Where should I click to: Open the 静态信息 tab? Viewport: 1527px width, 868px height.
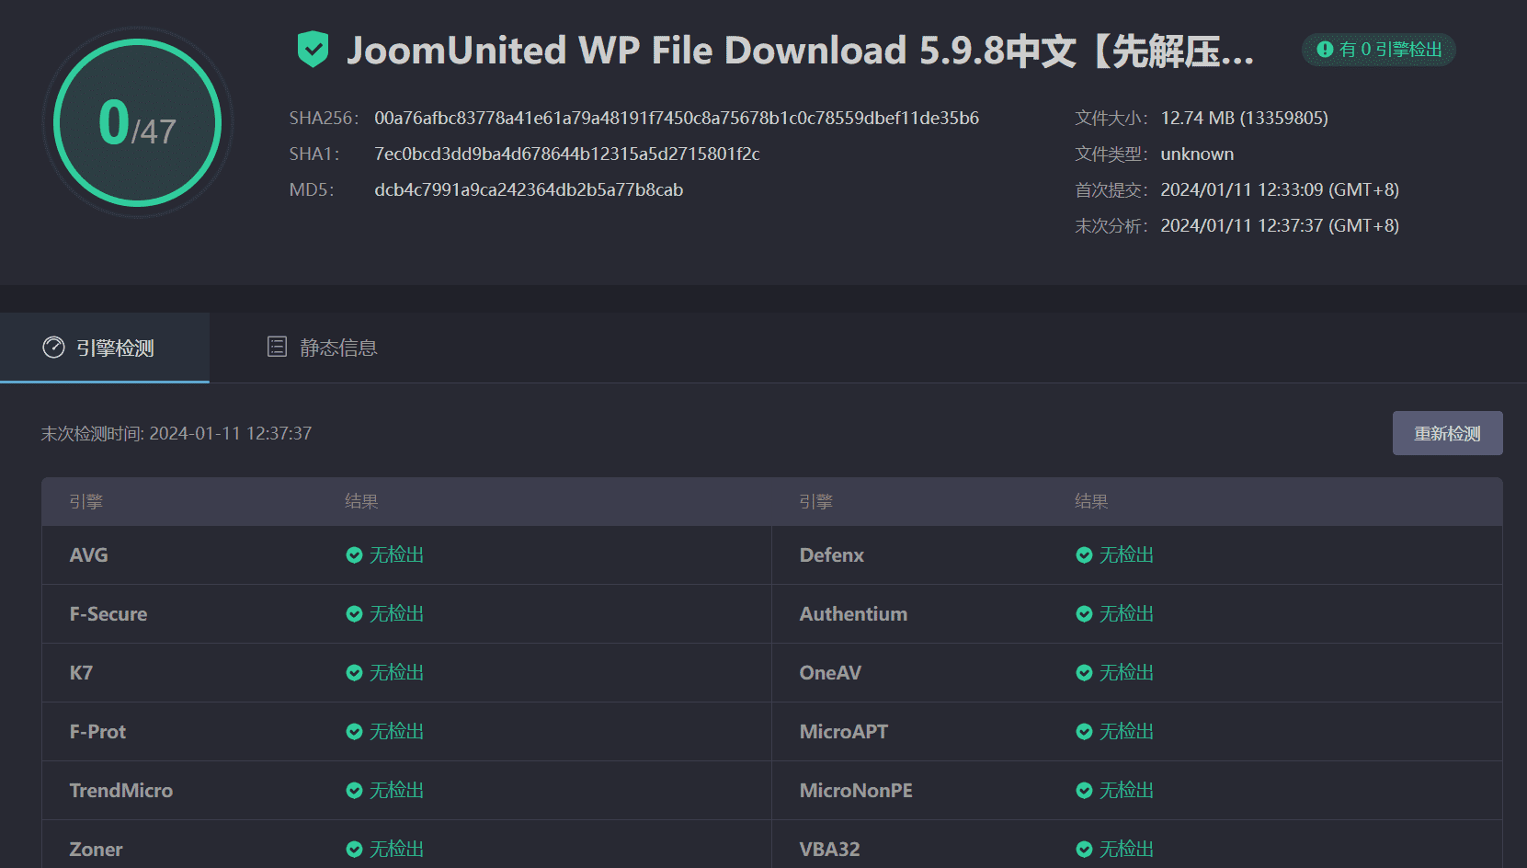pos(322,348)
